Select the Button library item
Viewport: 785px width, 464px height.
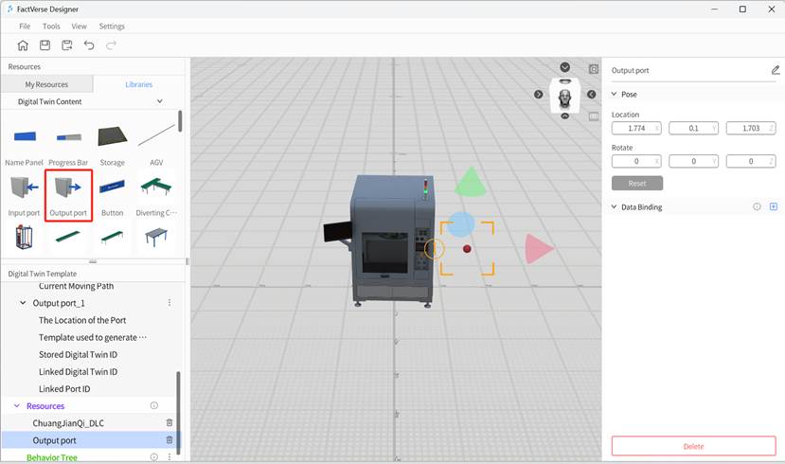tap(112, 195)
